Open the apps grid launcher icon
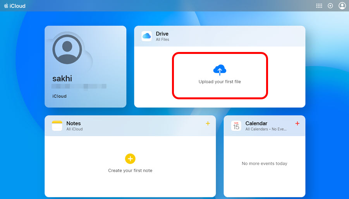The height and width of the screenshot is (199, 349). point(319,6)
